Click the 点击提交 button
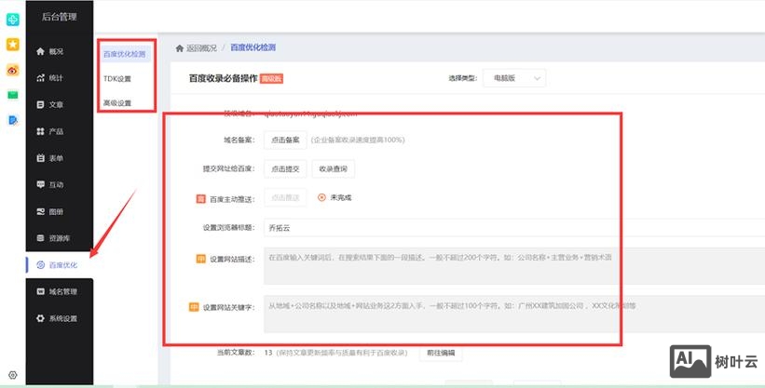Screen dimensions: 765x388 285,168
